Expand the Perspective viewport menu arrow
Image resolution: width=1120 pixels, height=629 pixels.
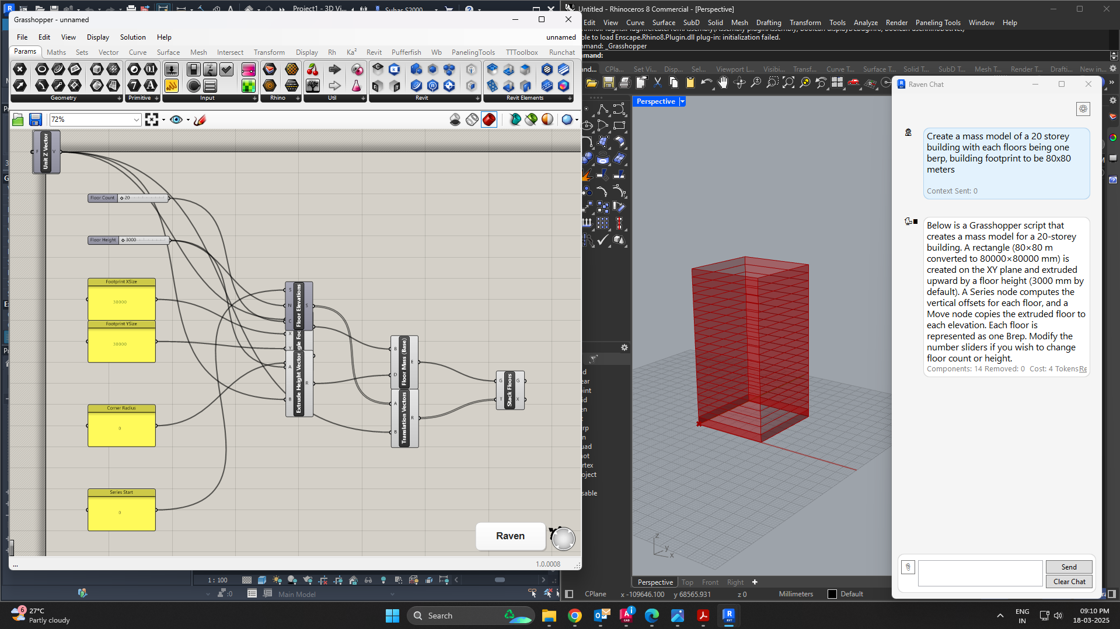pos(682,101)
